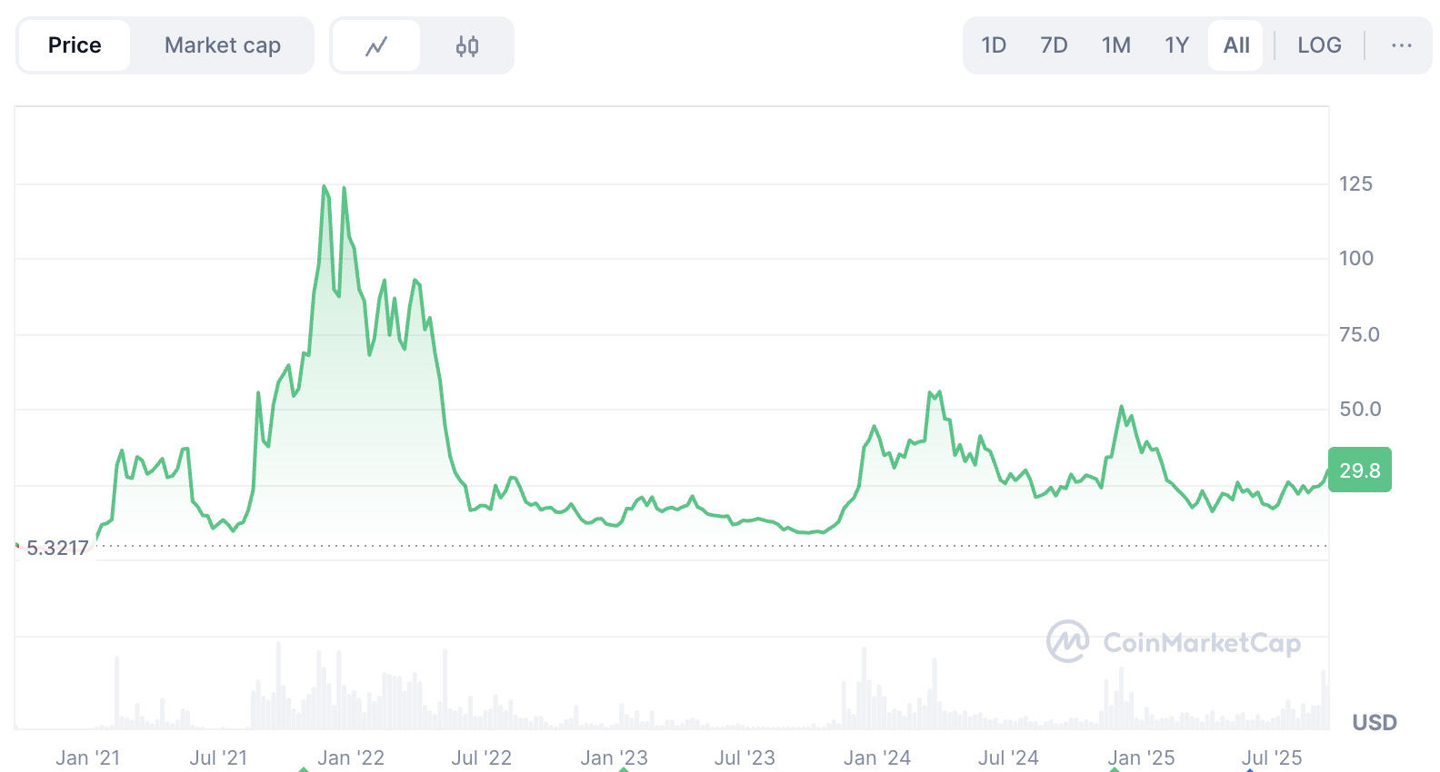Image resolution: width=1440 pixels, height=772 pixels.
Task: Set the chart range to 7D
Action: (x=1054, y=45)
